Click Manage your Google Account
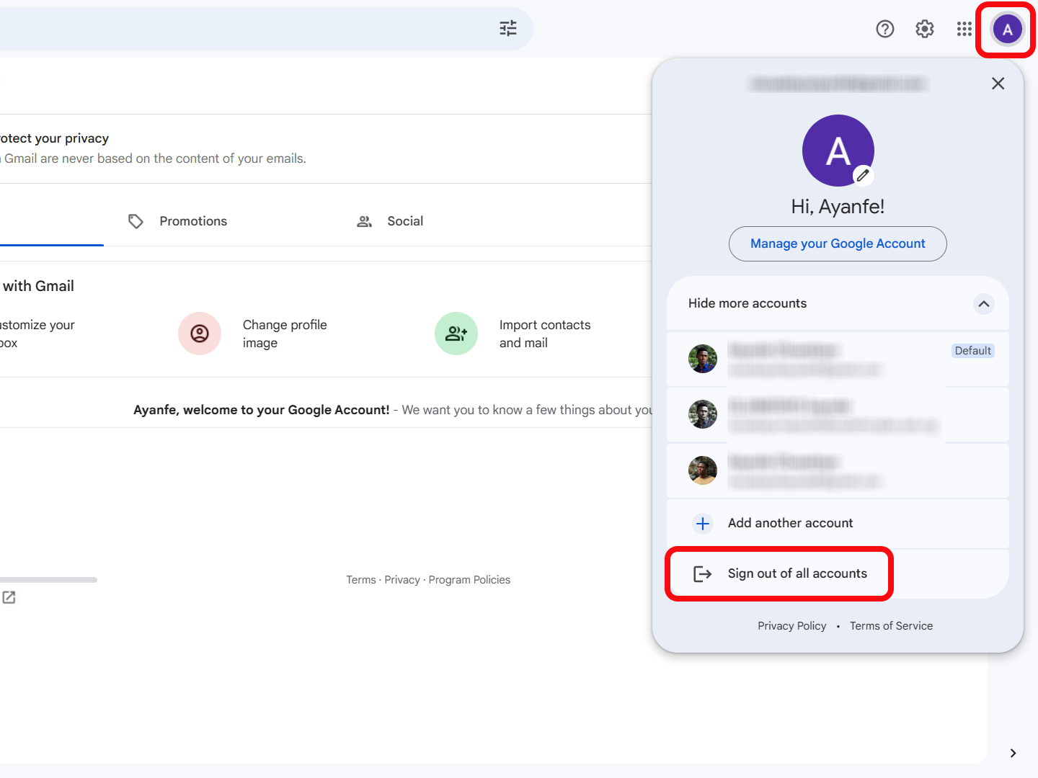Image resolution: width=1038 pixels, height=778 pixels. tap(838, 243)
